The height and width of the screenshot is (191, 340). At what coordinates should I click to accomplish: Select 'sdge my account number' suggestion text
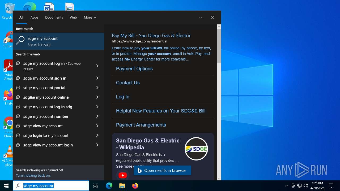46,116
